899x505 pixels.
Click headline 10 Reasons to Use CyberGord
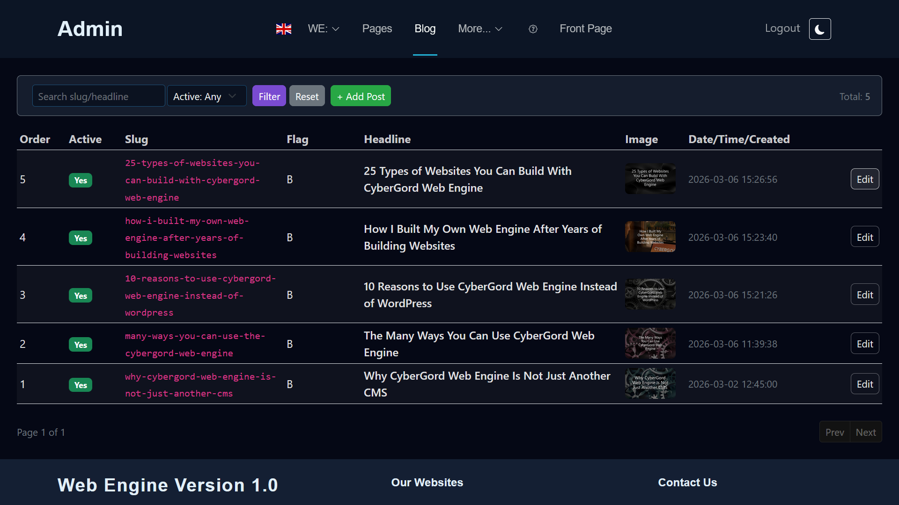490,295
